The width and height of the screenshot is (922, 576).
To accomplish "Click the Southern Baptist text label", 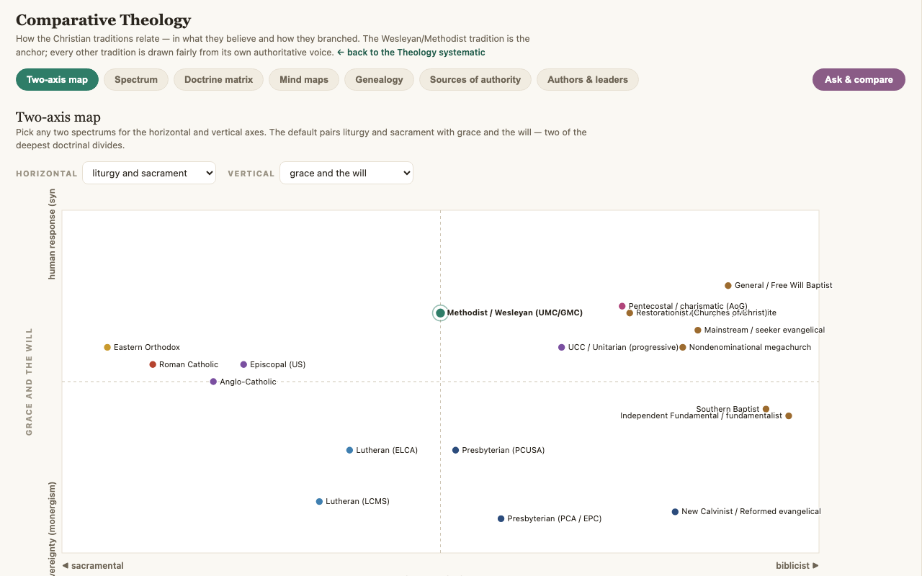I will tap(728, 409).
